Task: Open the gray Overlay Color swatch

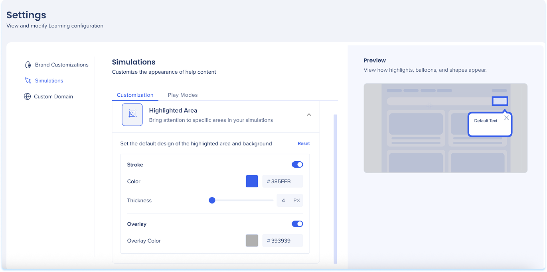Action: click(252, 241)
